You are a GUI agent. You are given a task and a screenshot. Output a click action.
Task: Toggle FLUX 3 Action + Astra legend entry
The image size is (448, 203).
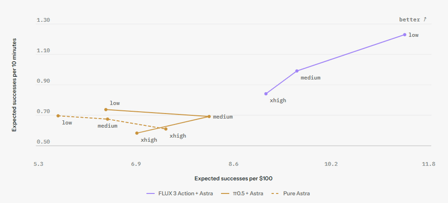(179, 193)
